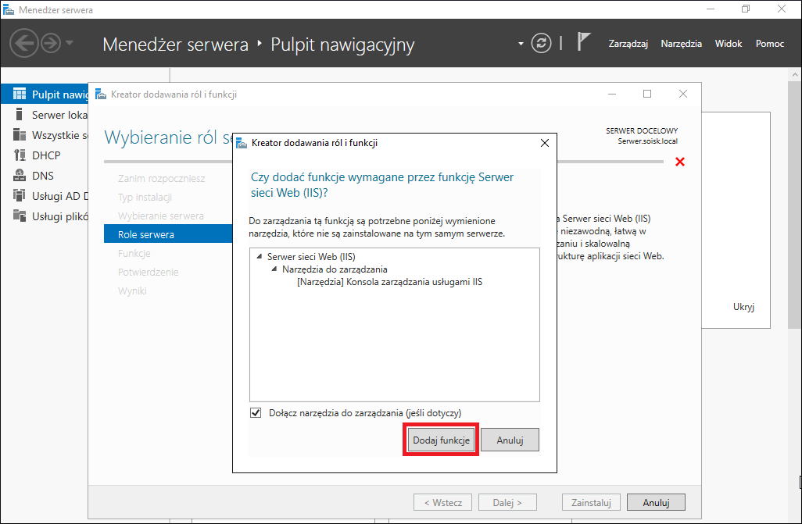
Task: Select the DHCP sidebar icon
Action: pos(20,155)
